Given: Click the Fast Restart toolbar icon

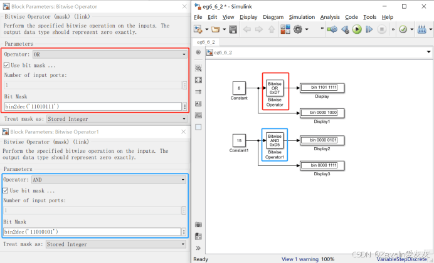Looking at the screenshot, I should click(332, 29).
